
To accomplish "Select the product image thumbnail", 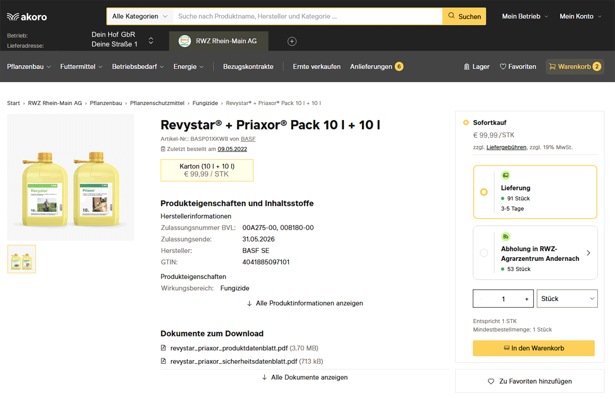I will click(21, 259).
